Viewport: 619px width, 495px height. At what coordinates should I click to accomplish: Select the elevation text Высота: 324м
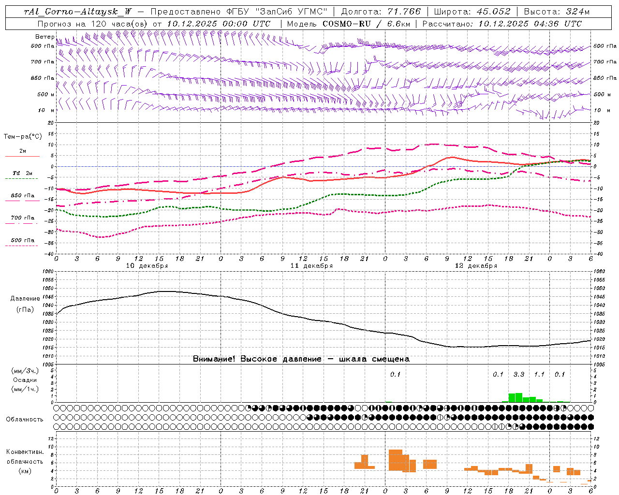(x=557, y=12)
